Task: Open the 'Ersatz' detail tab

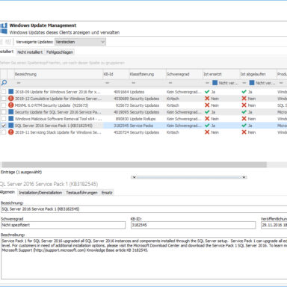Action: [x=107, y=193]
